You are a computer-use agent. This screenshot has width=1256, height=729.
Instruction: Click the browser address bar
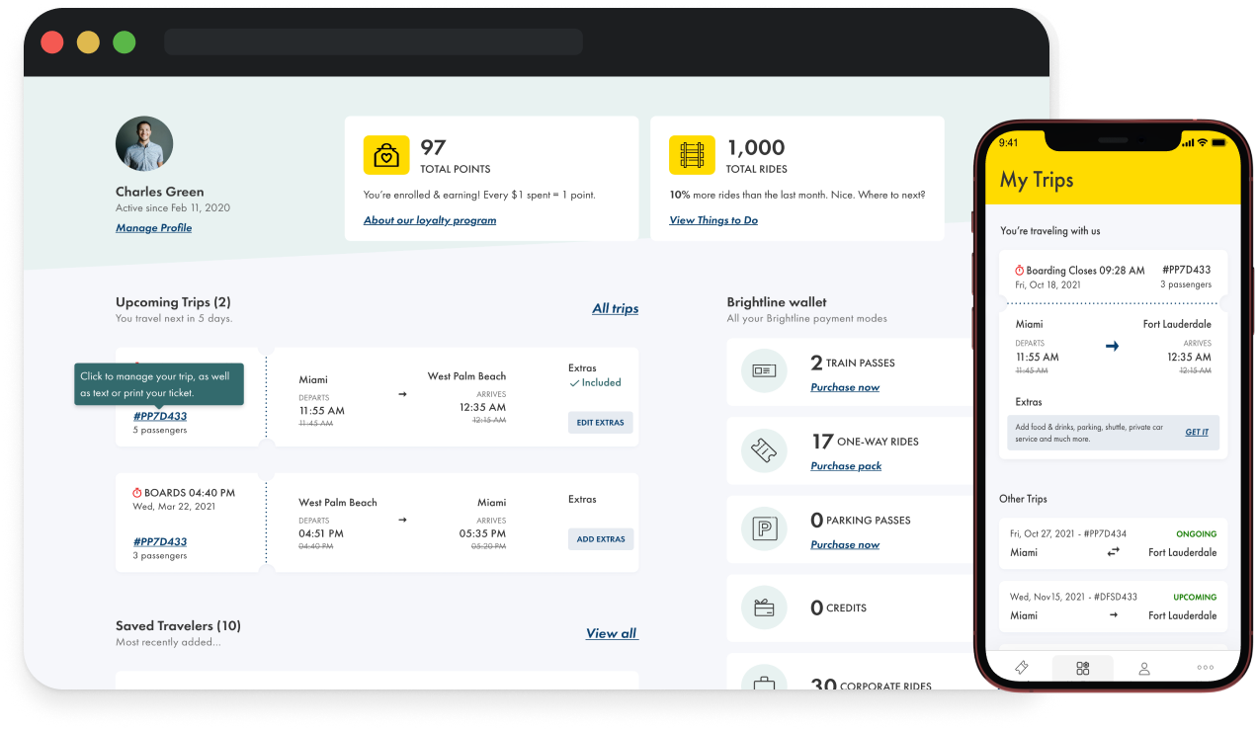(x=374, y=42)
